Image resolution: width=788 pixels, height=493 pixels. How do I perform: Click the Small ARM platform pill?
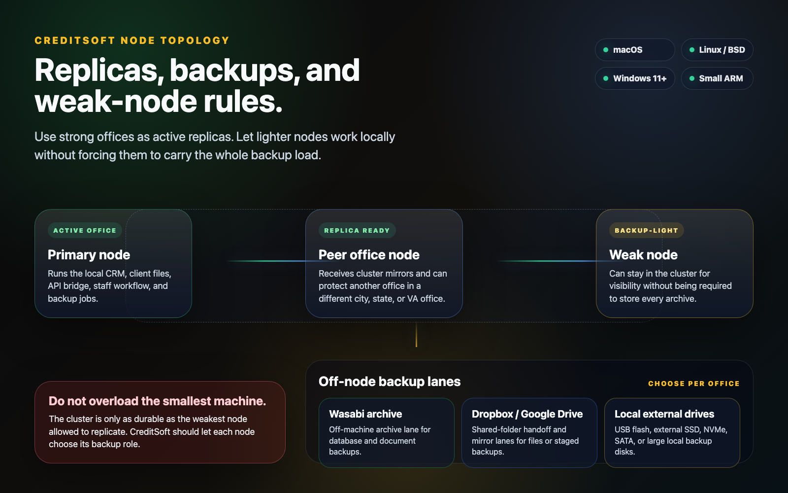[717, 78]
